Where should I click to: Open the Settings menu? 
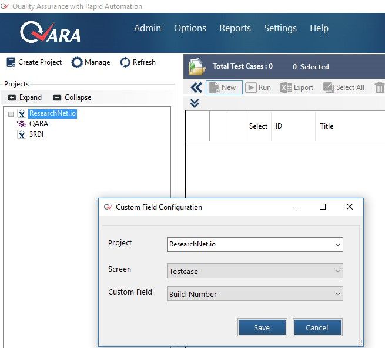point(280,28)
